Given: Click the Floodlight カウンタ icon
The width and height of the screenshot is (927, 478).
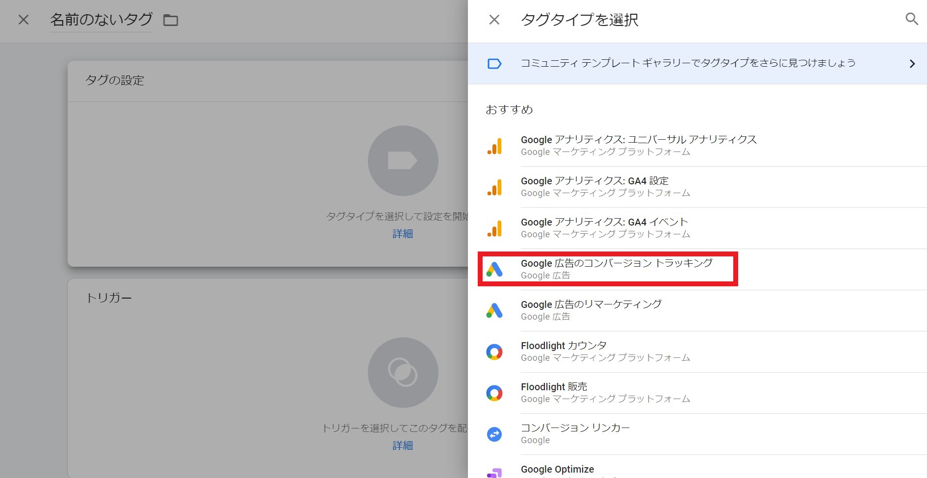Looking at the screenshot, I should 494,352.
